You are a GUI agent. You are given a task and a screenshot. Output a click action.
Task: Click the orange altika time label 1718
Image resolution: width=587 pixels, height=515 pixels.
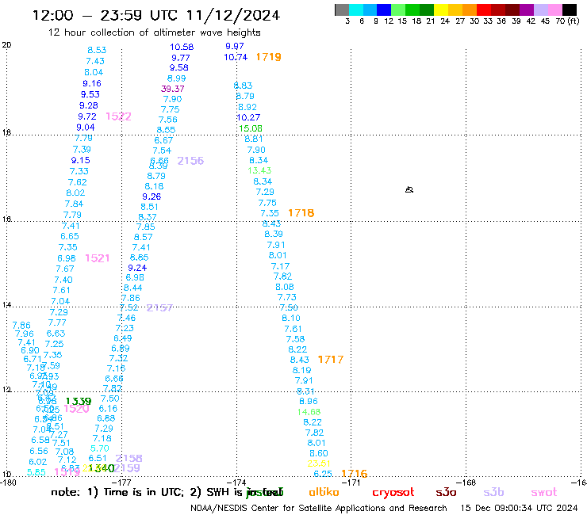point(301,213)
